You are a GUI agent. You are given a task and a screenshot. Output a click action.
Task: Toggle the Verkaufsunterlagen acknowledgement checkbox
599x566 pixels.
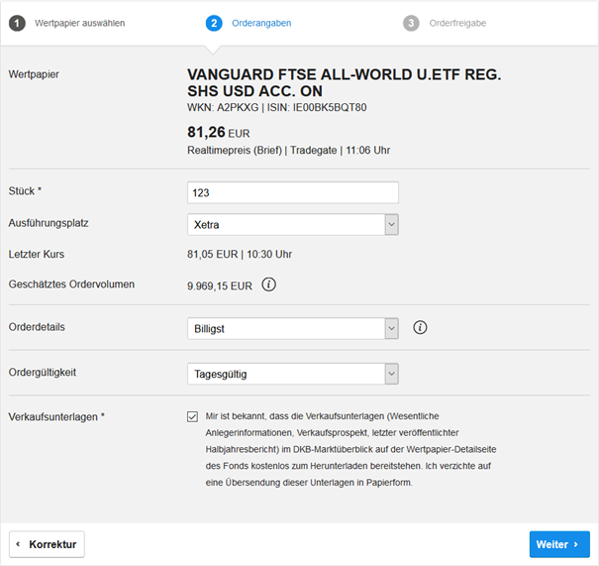click(192, 416)
